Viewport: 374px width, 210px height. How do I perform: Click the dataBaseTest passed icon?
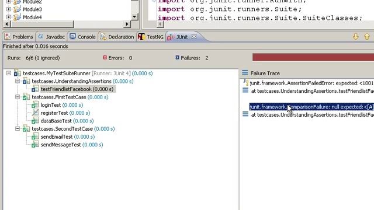(x=35, y=121)
